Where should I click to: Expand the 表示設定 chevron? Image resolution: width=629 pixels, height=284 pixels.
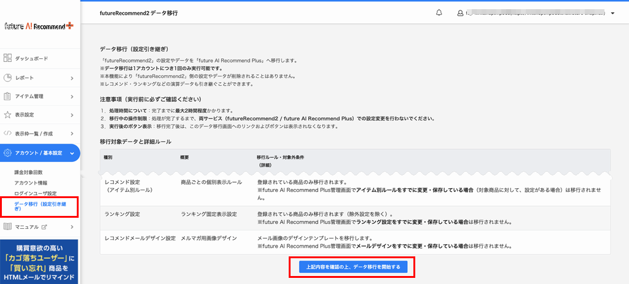(72, 115)
